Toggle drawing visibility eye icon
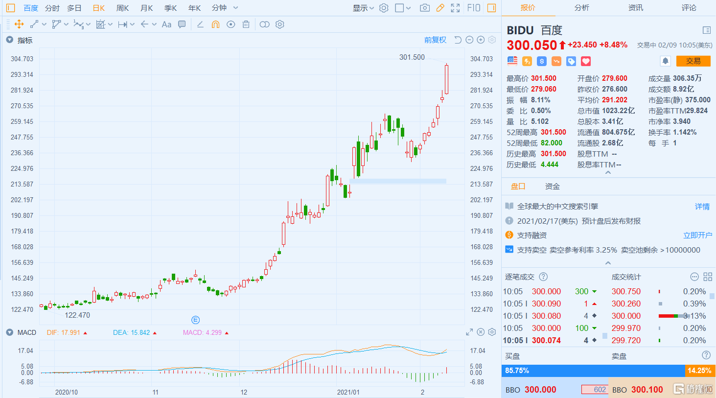This screenshot has height=398, width=716. pos(231,24)
